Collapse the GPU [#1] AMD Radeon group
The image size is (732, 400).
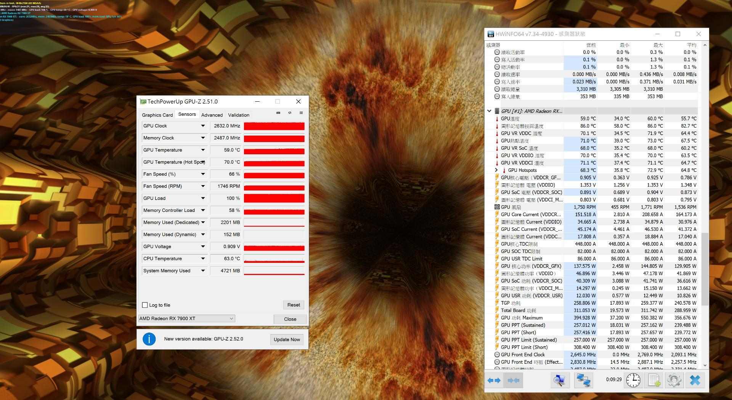[x=490, y=111]
